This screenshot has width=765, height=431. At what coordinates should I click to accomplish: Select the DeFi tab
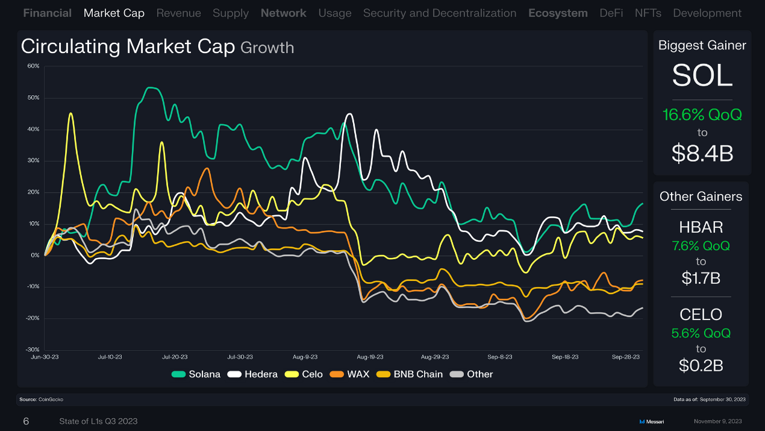611,13
